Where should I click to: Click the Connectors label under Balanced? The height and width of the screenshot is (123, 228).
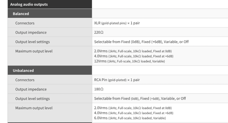[x=25, y=23]
